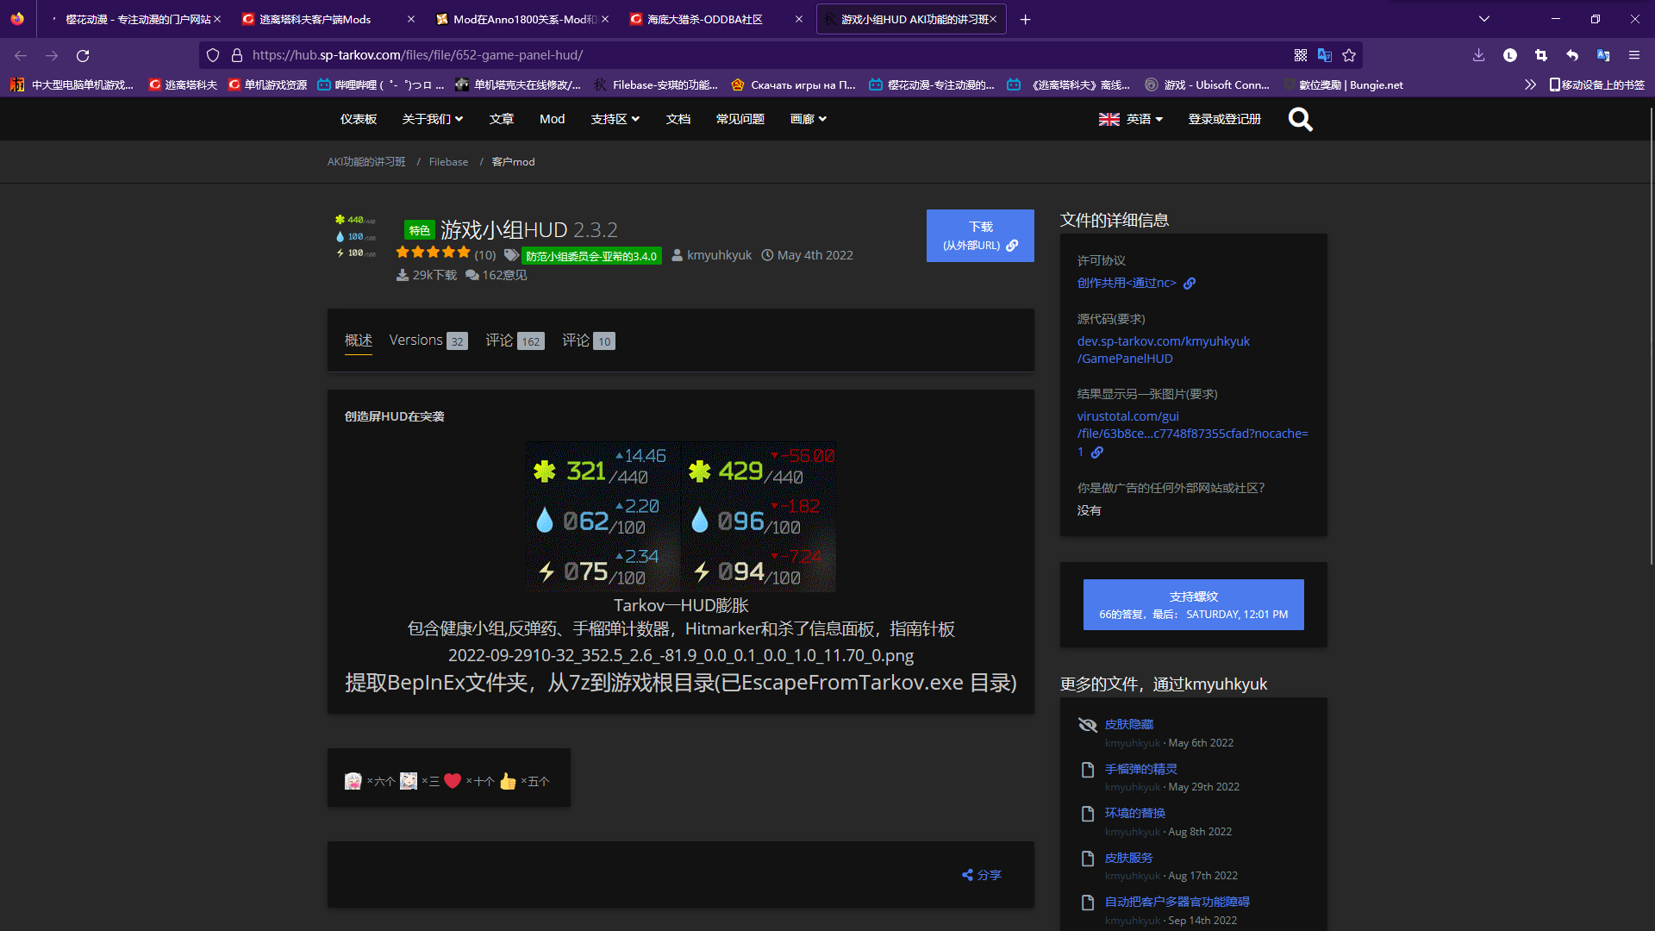The height and width of the screenshot is (931, 1655).
Task: Switch to the 海底大猎杀-ODDBA社区 browser tab
Action: tap(703, 19)
